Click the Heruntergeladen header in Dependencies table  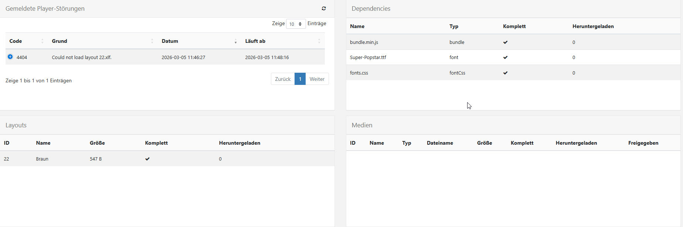point(593,27)
